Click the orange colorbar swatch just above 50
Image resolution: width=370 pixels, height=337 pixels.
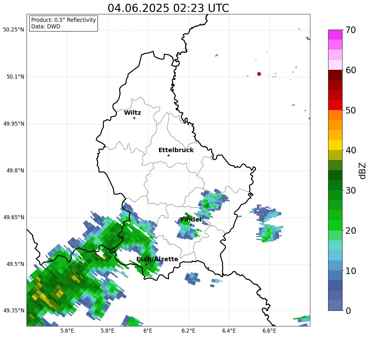(335, 115)
